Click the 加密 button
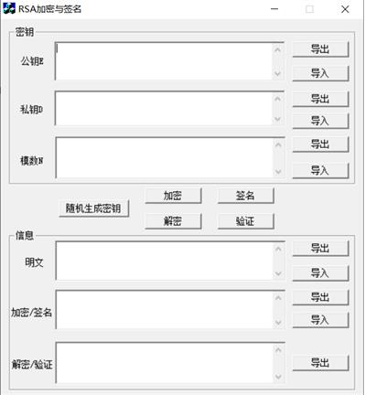Screen dimensions: 365x395 173,196
